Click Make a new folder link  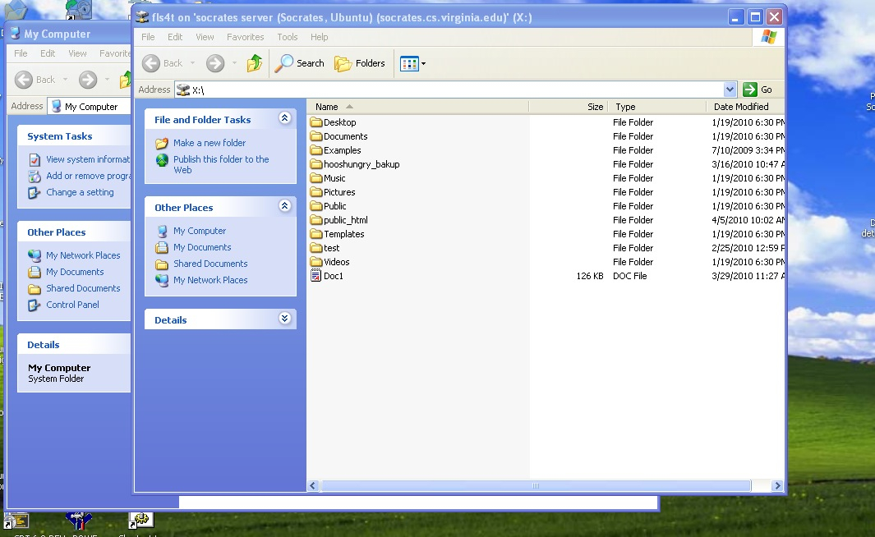[209, 143]
